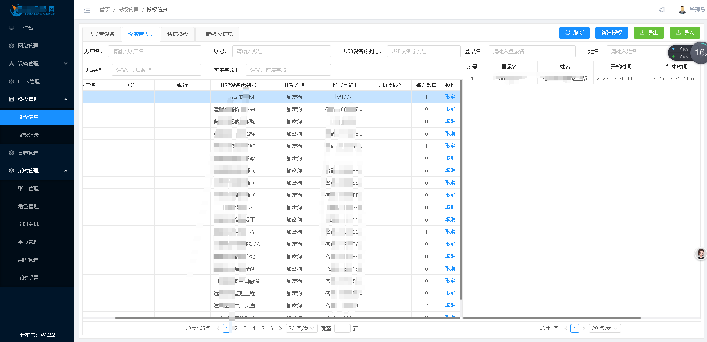
Task: Open 网络管理 in the sidebar
Action: (x=28, y=46)
